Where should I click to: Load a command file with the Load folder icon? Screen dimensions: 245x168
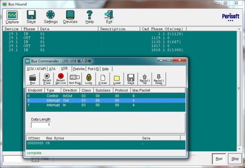(x=117, y=79)
